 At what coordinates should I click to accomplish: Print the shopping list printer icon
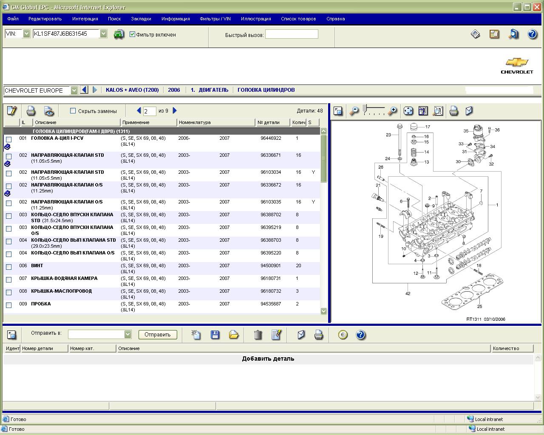[318, 335]
